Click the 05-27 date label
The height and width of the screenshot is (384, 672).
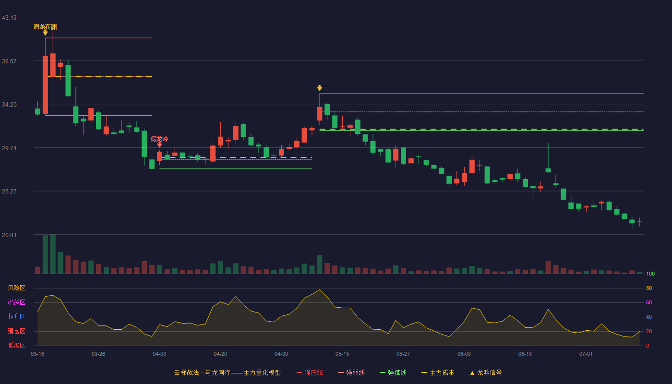403,354
